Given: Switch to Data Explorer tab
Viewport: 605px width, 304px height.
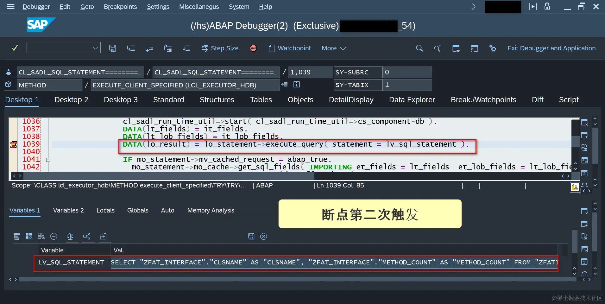Looking at the screenshot, I should [412, 100].
